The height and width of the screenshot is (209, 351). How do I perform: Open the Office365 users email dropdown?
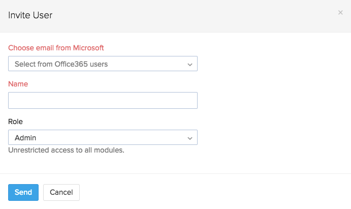103,64
